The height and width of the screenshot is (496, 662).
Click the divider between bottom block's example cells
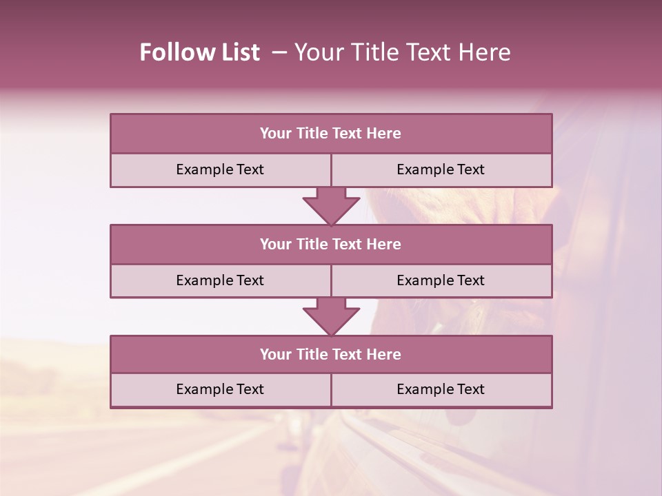click(332, 390)
